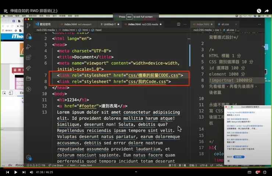The image size is (272, 176).
Task: Click the UTF-8 encoding status item
Action: click(x=204, y=165)
